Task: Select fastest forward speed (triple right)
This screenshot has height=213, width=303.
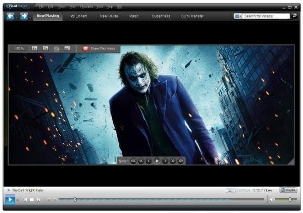Action: 180,161
